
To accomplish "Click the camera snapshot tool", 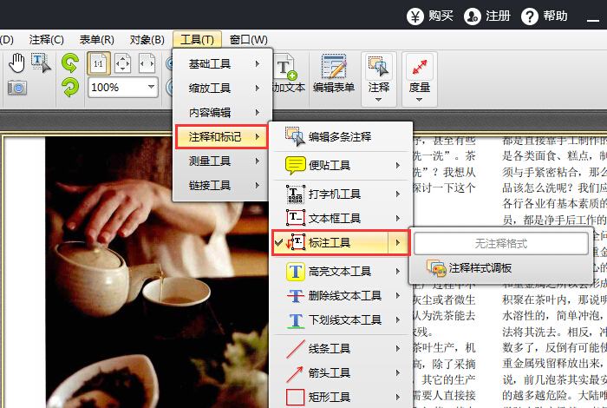I will click(x=17, y=88).
